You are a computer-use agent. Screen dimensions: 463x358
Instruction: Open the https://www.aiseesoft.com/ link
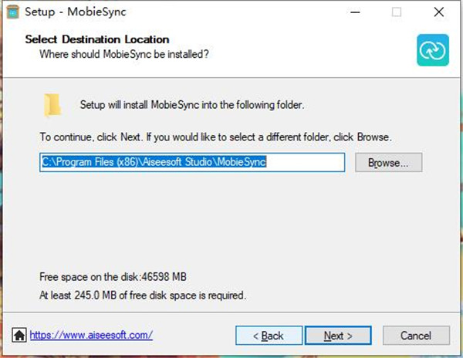91,336
